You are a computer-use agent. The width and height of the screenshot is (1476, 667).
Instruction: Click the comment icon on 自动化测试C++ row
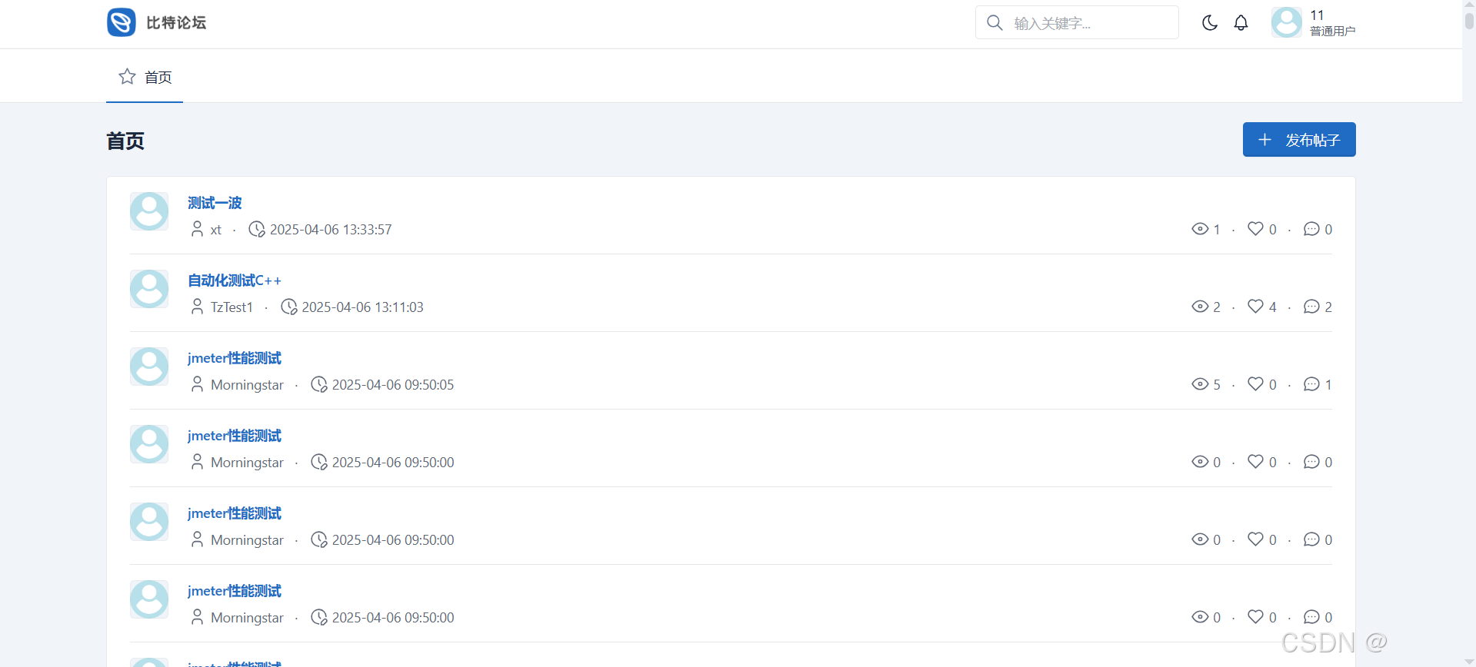click(x=1311, y=307)
